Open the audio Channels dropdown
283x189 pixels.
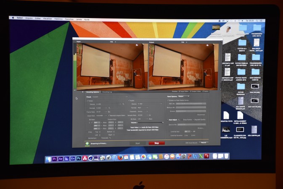coord(143,111)
